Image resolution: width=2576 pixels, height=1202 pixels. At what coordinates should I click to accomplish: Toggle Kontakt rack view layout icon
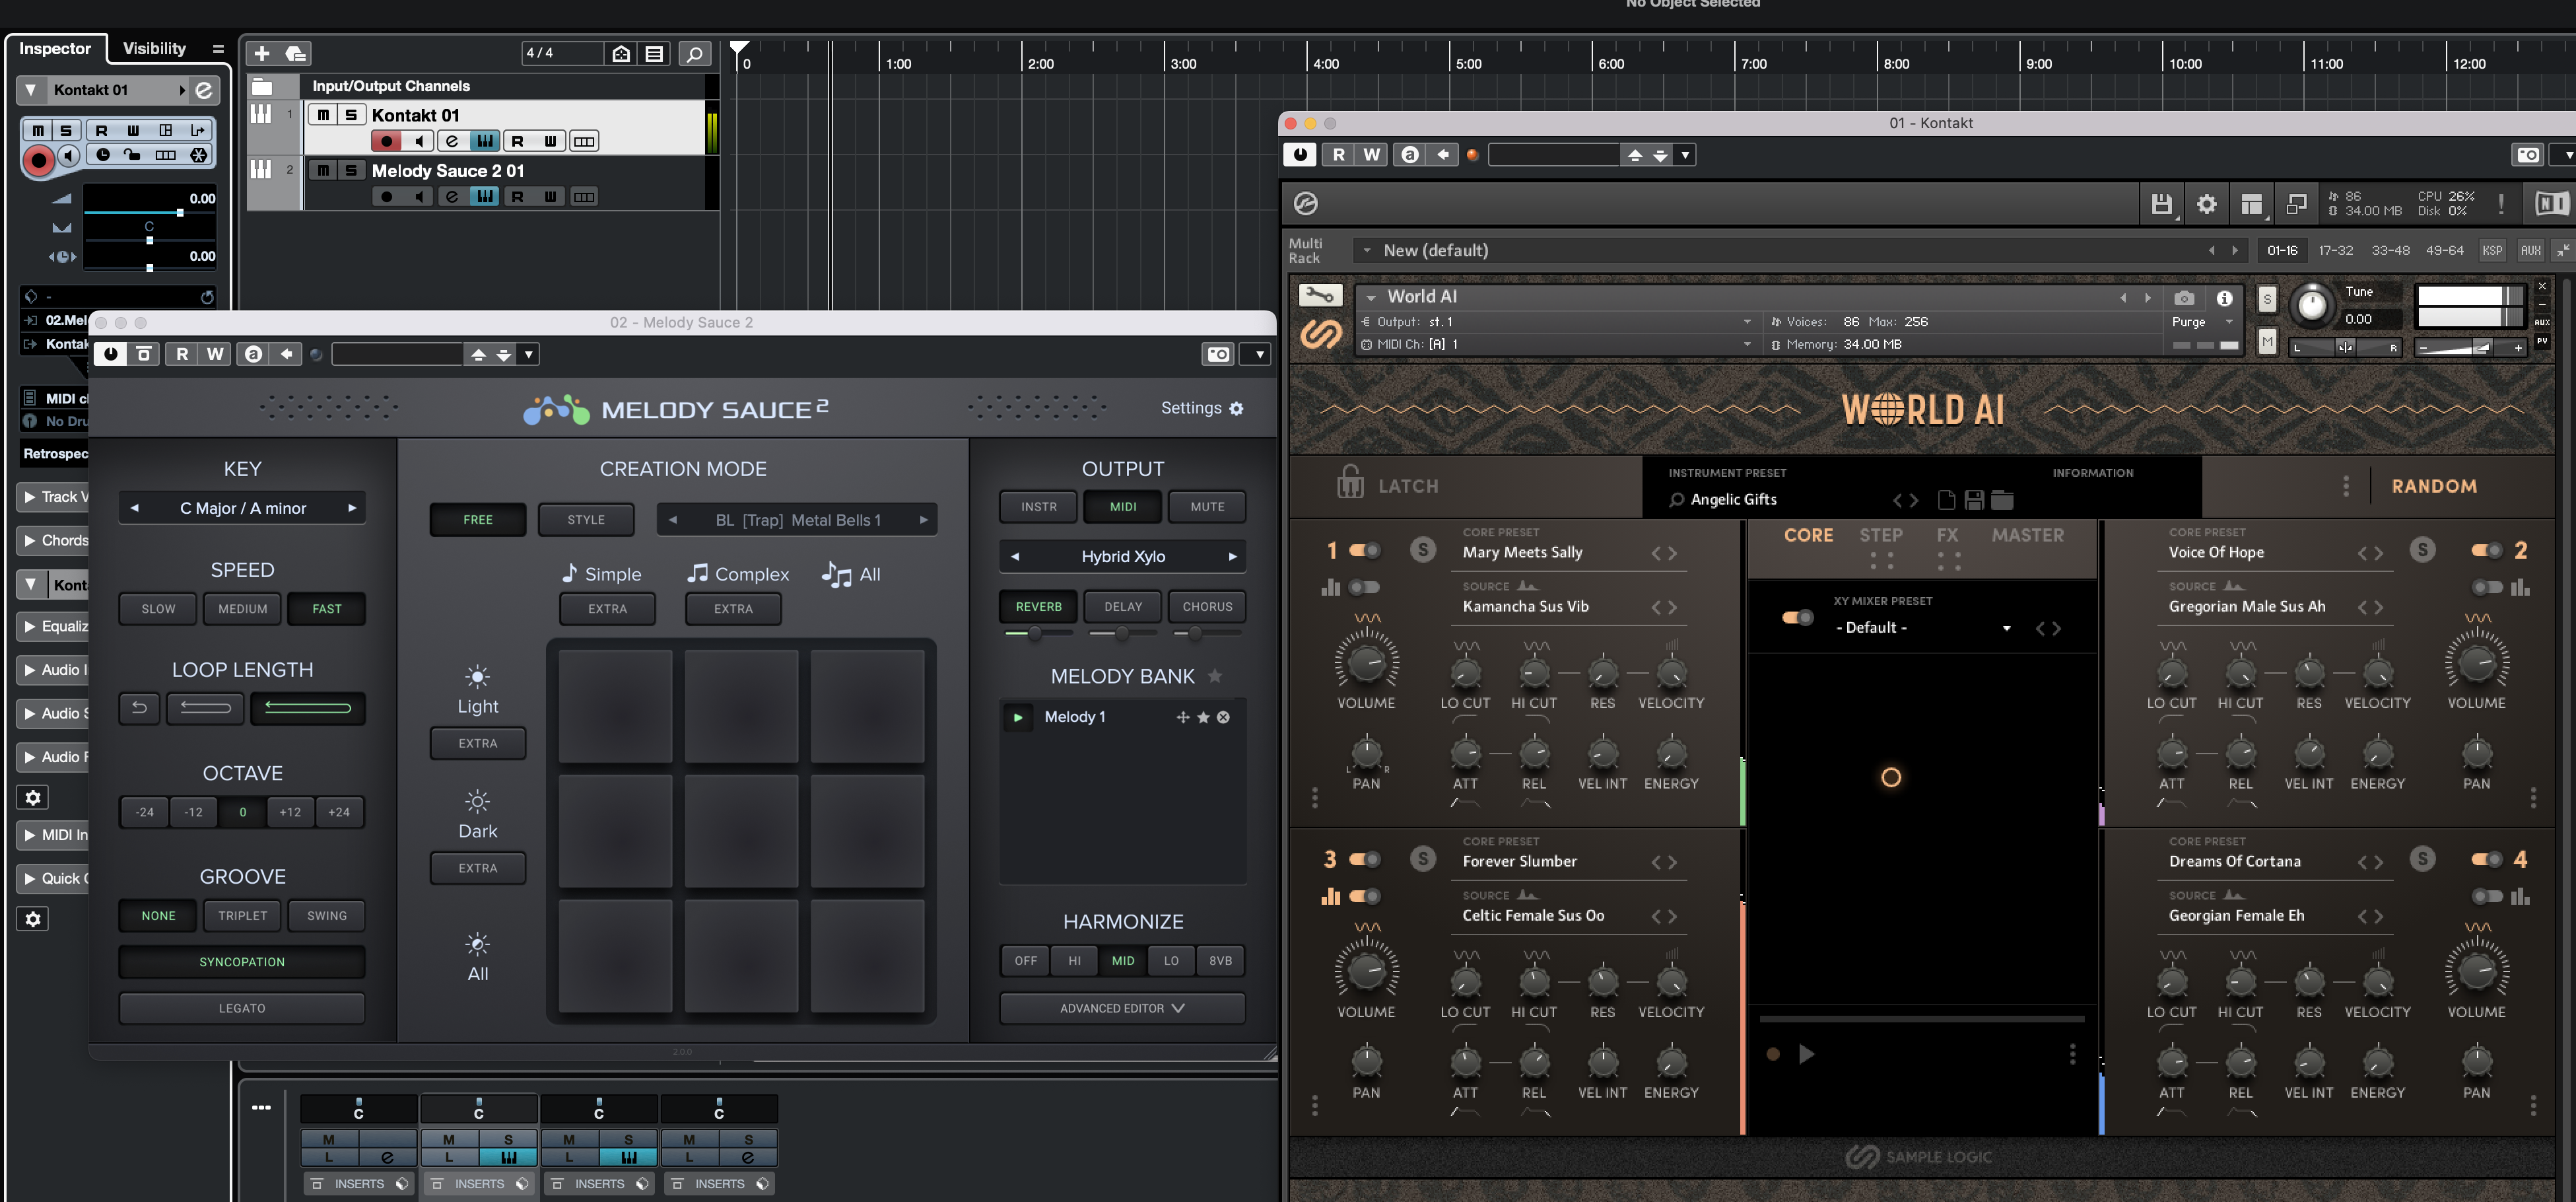(2252, 204)
